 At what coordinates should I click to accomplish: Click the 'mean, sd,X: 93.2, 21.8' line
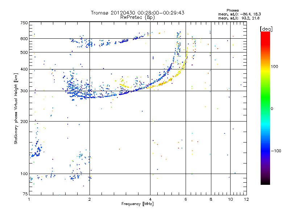239,18
